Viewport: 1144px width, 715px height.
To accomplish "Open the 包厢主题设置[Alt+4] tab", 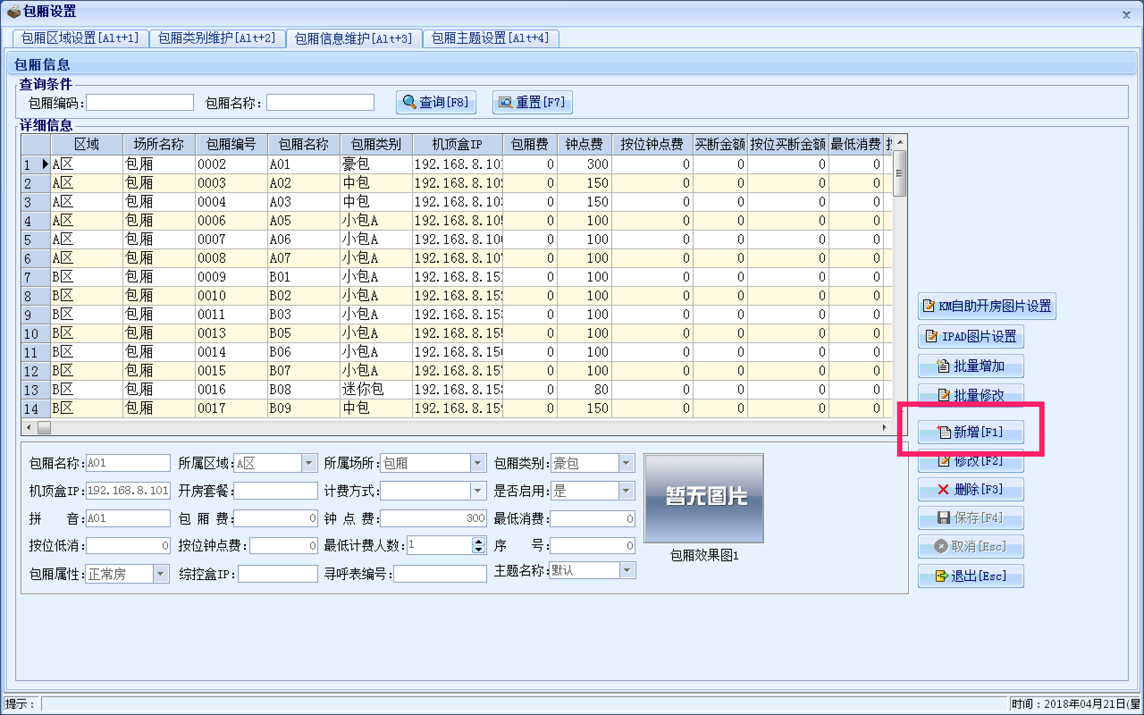I will 490,38.
